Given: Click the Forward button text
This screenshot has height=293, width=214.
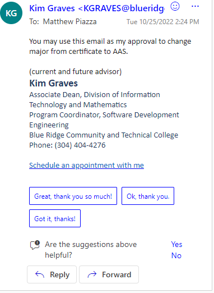Looking at the screenshot, I should click(x=117, y=274).
